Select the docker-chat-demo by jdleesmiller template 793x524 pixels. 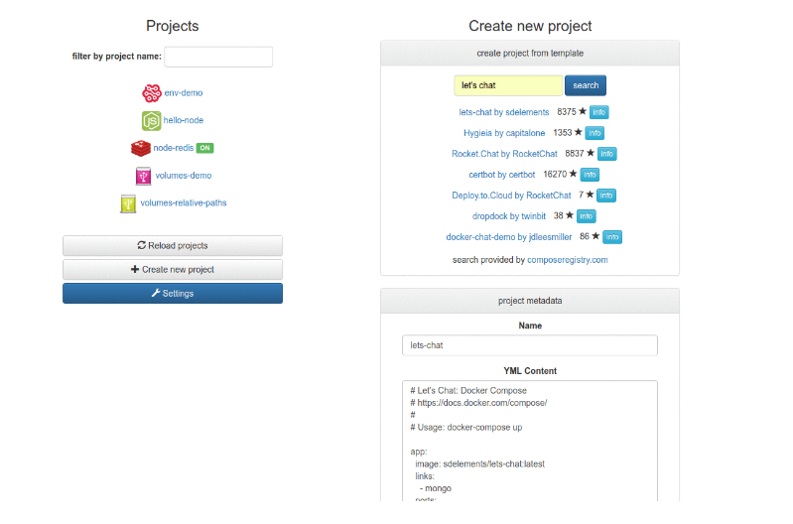pyautogui.click(x=510, y=237)
